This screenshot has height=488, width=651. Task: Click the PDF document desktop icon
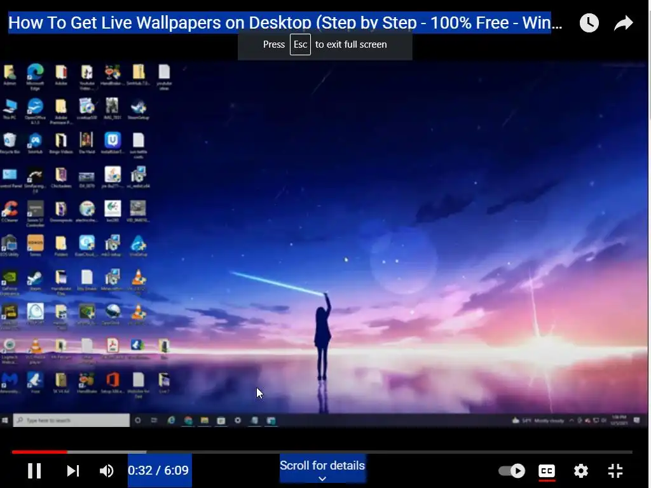(113, 349)
